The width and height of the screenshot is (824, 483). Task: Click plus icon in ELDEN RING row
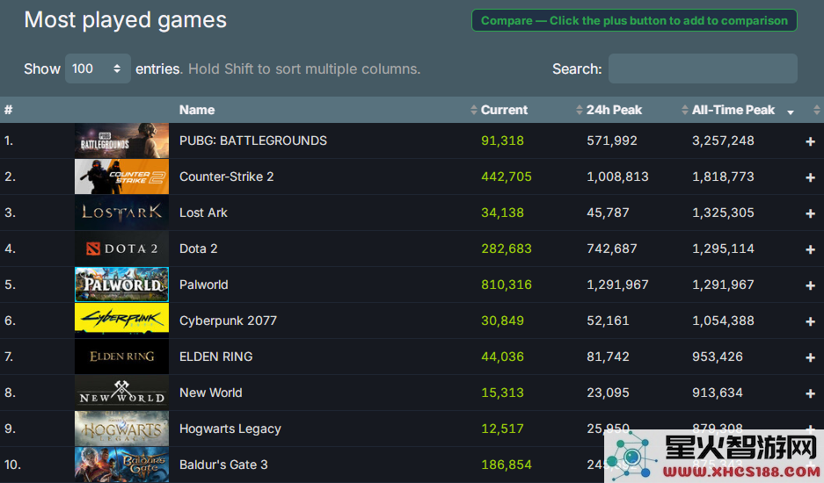810,357
